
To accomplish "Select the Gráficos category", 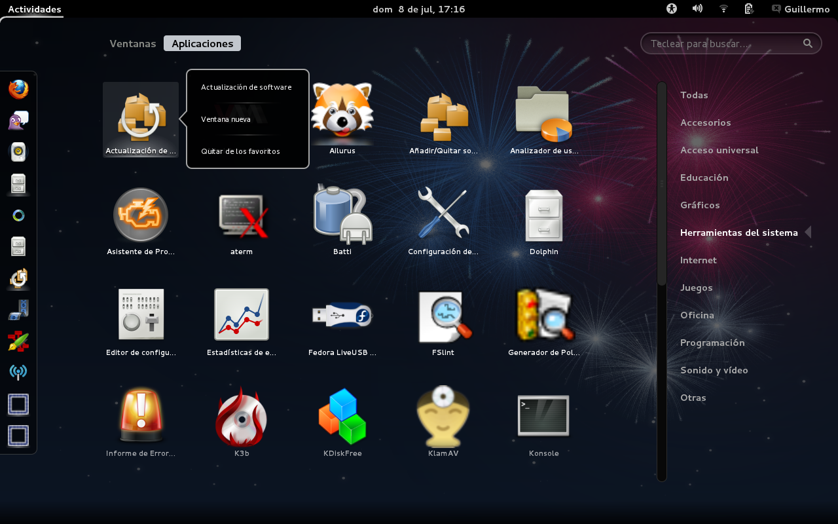I will click(700, 205).
